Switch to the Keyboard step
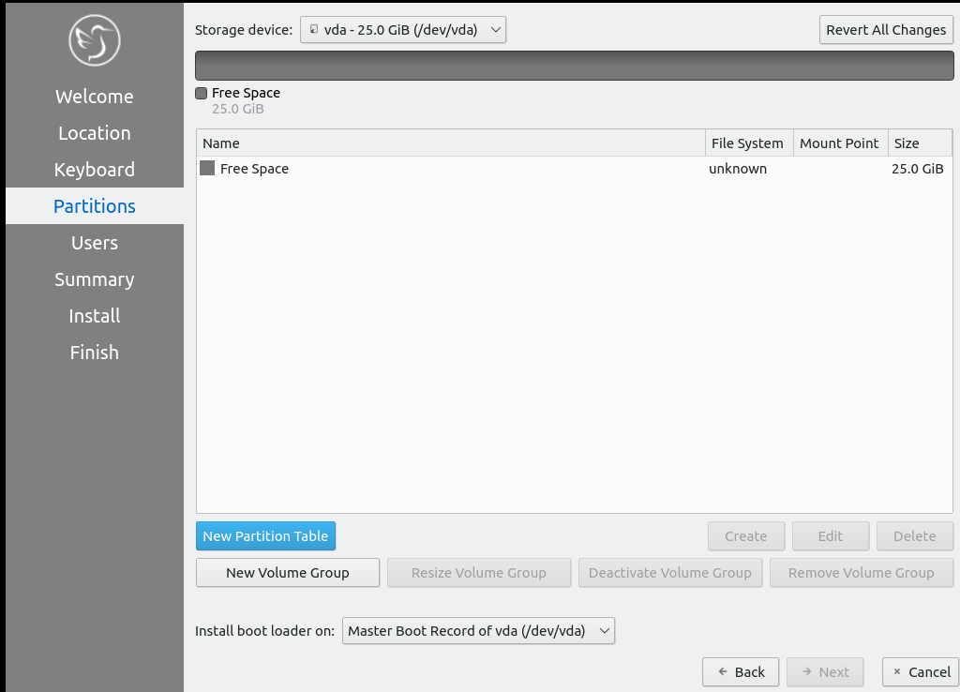This screenshot has width=960, height=692. (94, 170)
